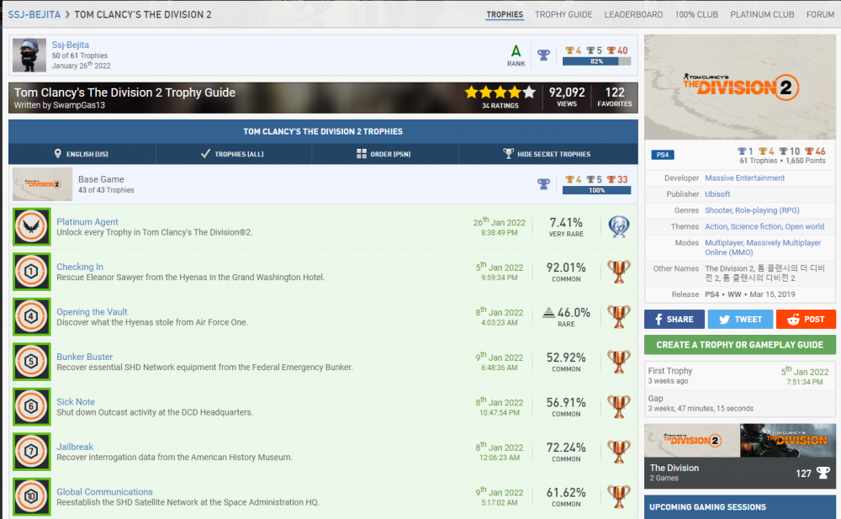Switch to the Trophy Guide tab
841x519 pixels.
tap(563, 14)
